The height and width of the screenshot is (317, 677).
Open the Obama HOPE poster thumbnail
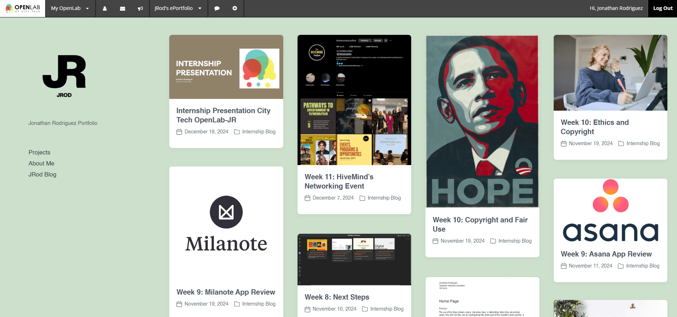tap(482, 121)
